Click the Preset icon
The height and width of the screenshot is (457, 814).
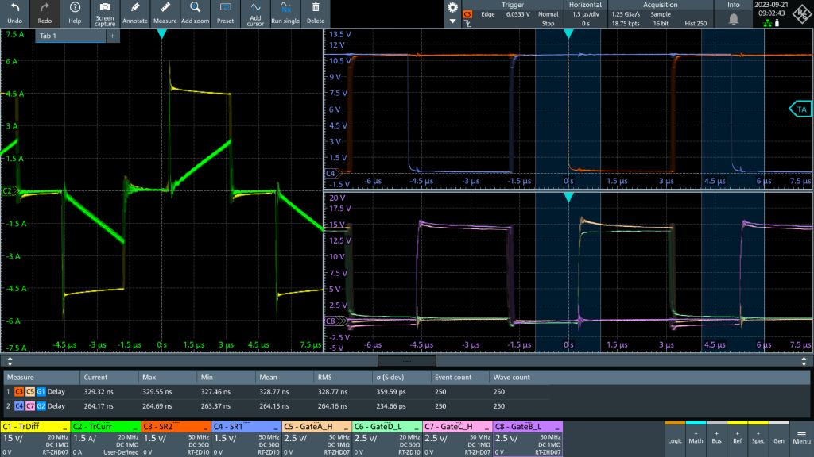pyautogui.click(x=225, y=12)
